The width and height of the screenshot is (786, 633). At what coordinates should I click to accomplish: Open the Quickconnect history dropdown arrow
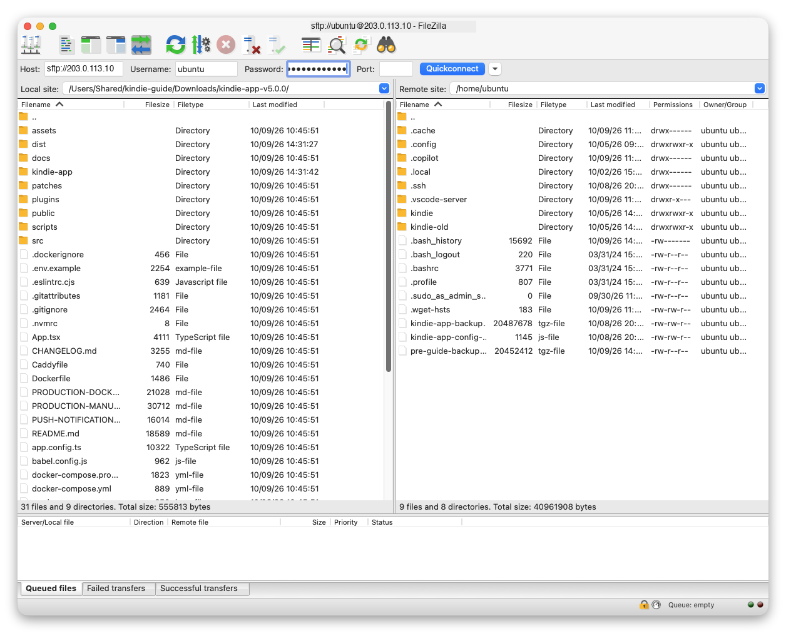(495, 69)
